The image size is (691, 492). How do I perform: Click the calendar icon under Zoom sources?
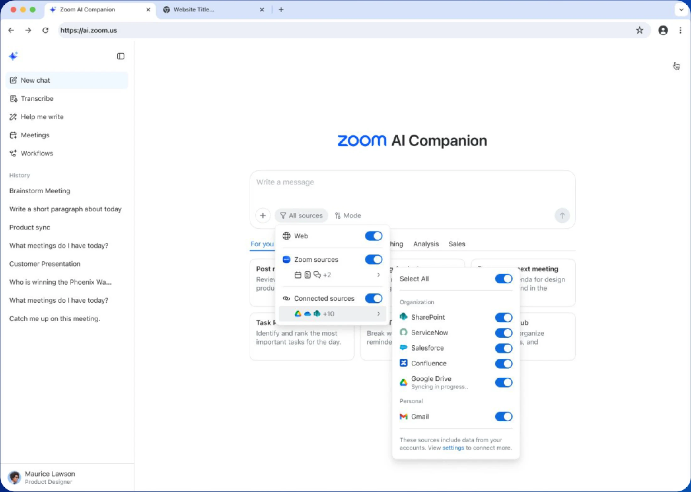pyautogui.click(x=298, y=275)
